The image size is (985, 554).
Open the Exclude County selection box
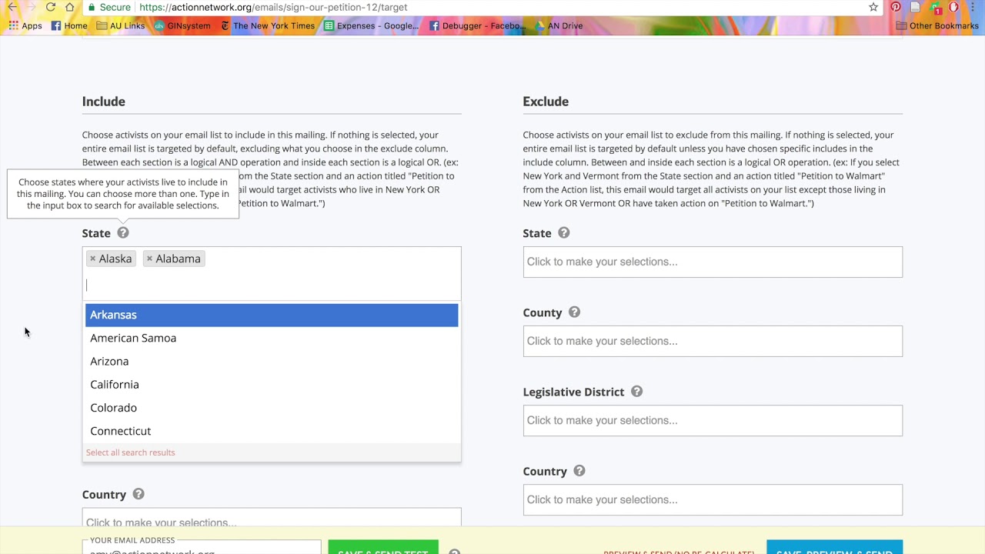(x=713, y=341)
